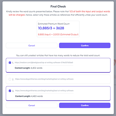Click the 10,885/3 = 3628 total
The width and height of the screenshot is (116, 116).
[x=51, y=28]
